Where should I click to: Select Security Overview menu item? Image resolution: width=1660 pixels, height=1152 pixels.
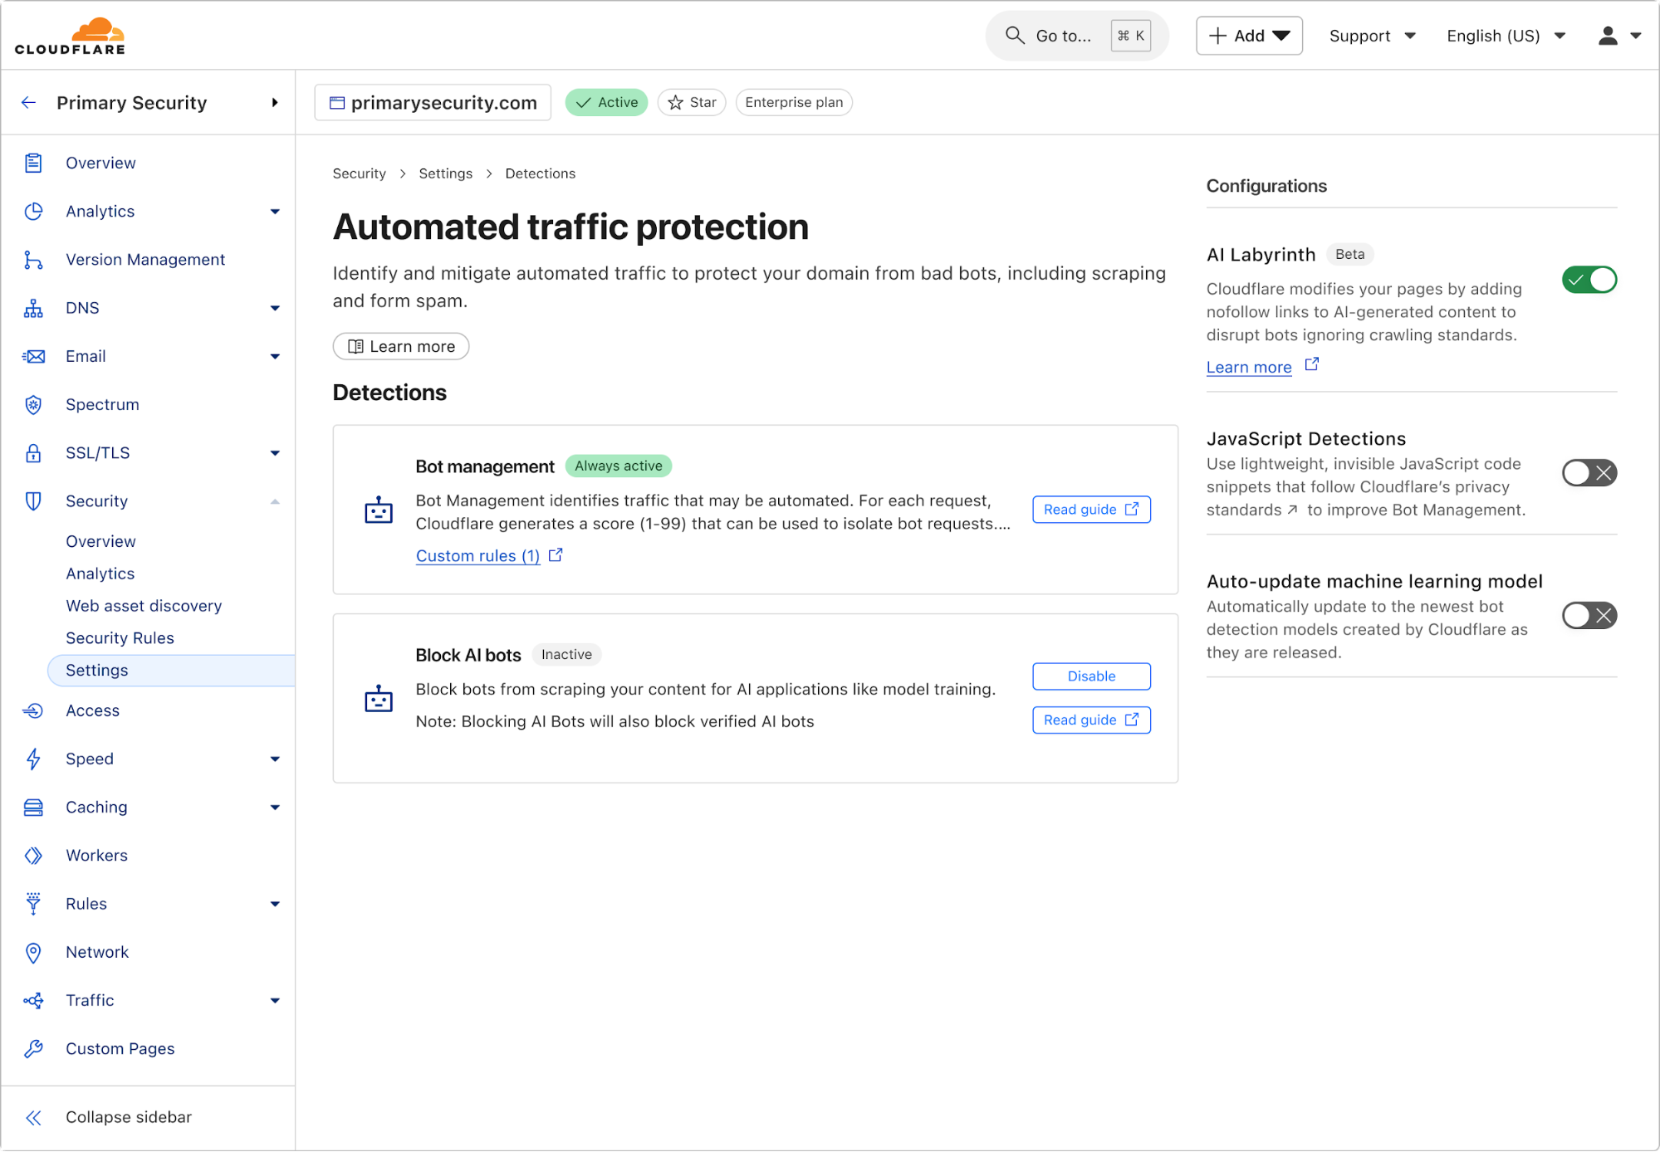click(x=100, y=539)
